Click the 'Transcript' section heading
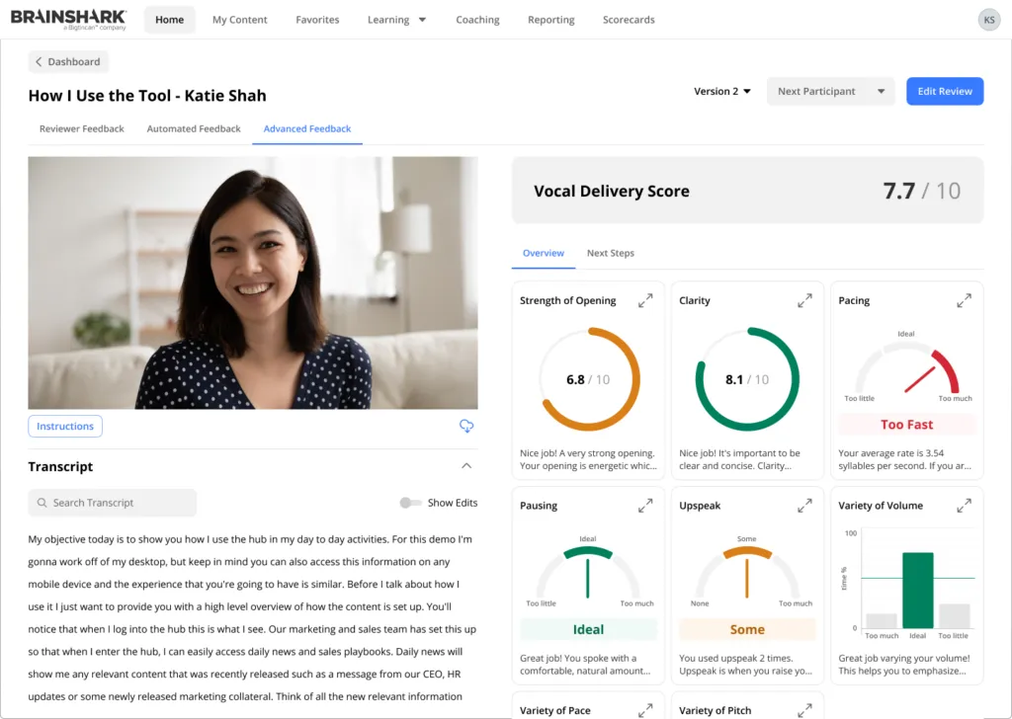The height and width of the screenshot is (719, 1012). pyautogui.click(x=60, y=466)
